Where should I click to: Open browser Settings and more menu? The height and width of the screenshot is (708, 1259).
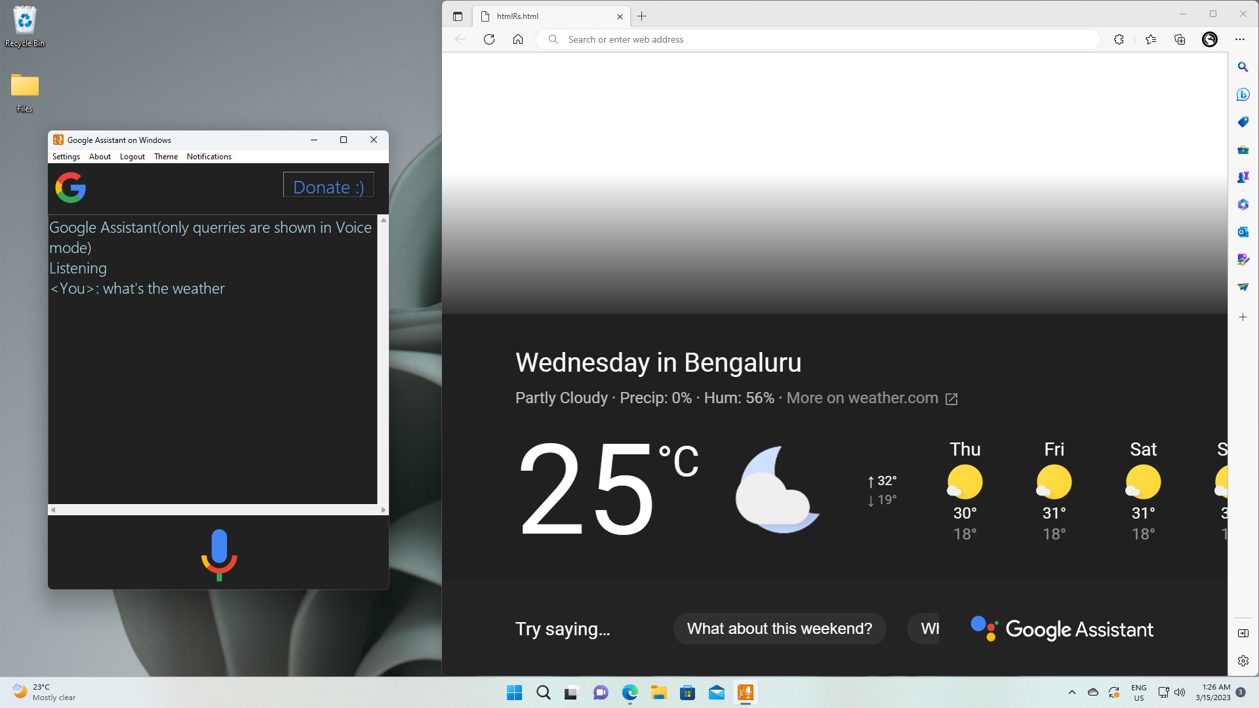[x=1239, y=39]
